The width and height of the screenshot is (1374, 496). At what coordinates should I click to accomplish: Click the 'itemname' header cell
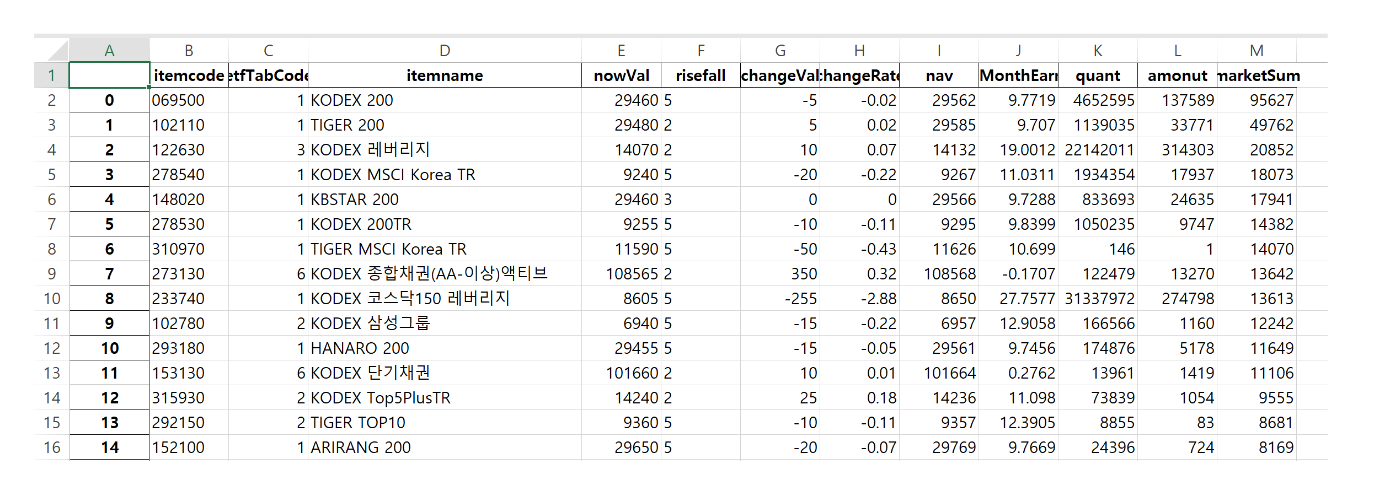click(x=445, y=75)
